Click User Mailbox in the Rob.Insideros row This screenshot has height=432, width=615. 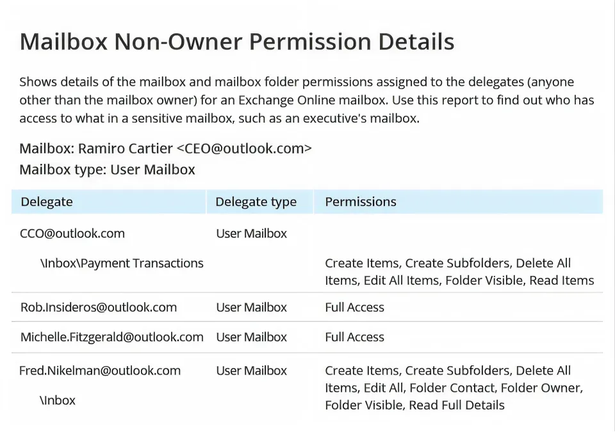pos(251,307)
